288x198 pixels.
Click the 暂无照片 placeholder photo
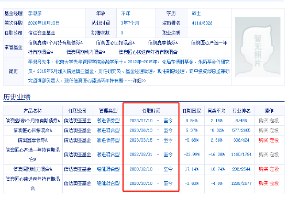[x=258, y=47]
